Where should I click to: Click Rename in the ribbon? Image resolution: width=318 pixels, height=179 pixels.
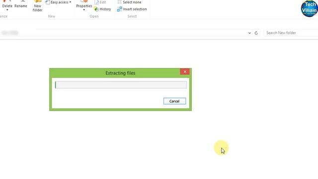point(21,4)
